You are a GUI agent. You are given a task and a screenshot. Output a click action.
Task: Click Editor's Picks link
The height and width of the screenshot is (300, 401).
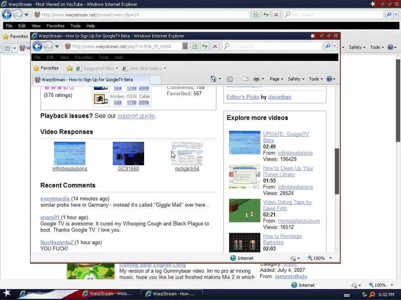tap(243, 97)
